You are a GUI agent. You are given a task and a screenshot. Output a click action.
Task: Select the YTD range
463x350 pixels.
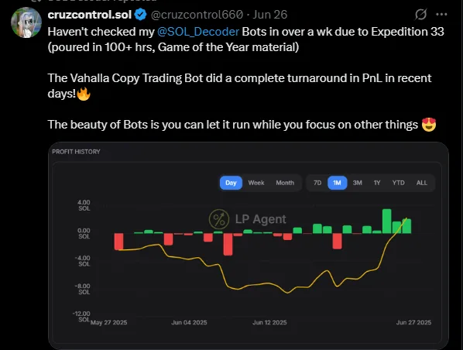[398, 183]
